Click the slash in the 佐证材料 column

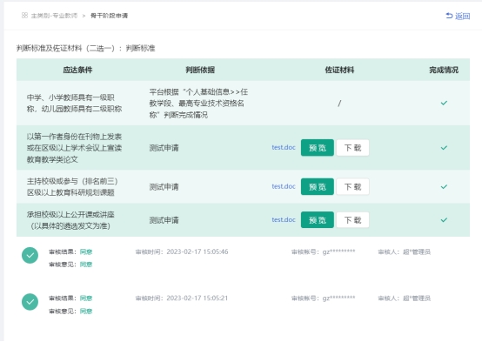pos(339,104)
